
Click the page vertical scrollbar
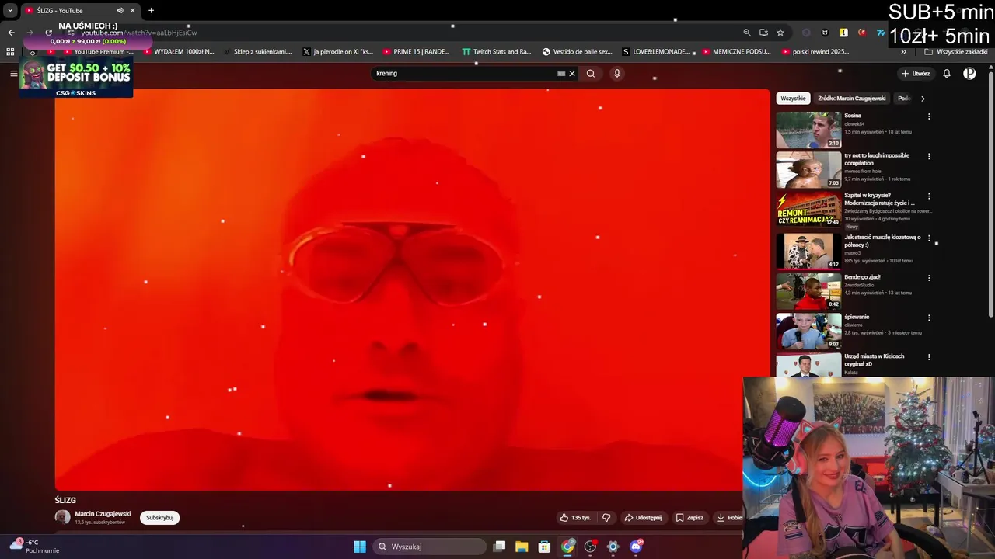pos(991,194)
